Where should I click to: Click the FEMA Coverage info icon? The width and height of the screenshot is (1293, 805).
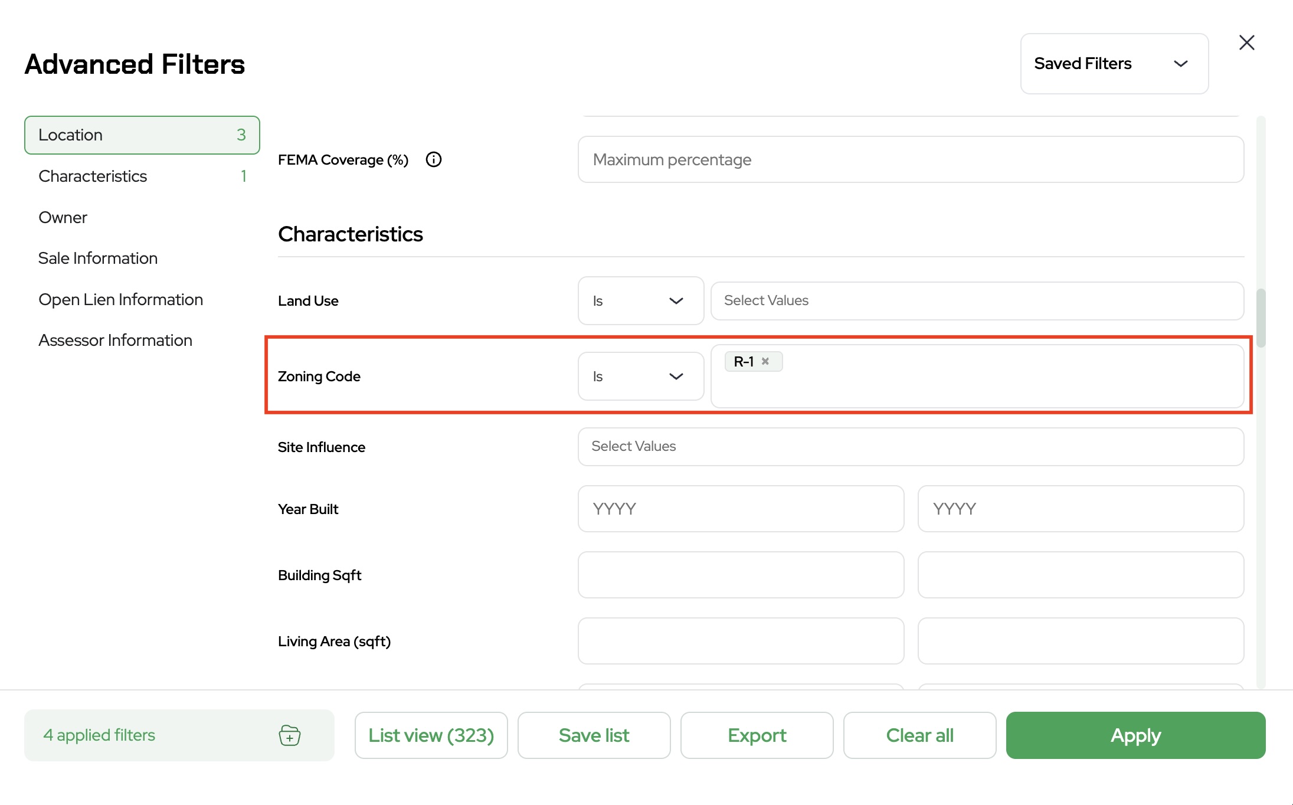(x=434, y=159)
